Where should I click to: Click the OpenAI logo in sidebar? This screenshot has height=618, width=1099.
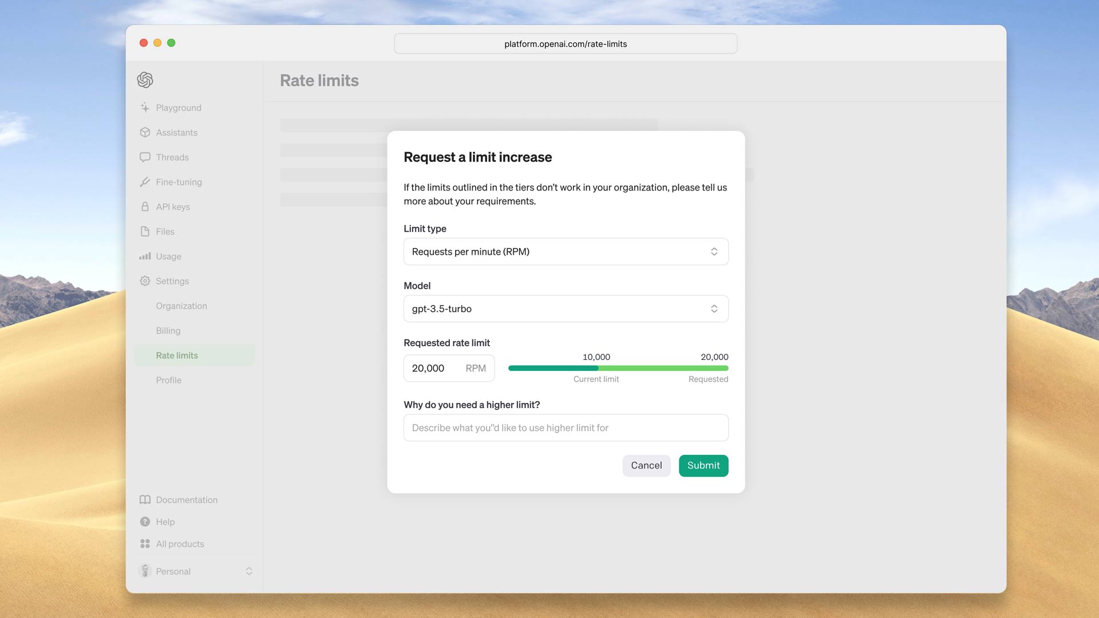point(145,80)
